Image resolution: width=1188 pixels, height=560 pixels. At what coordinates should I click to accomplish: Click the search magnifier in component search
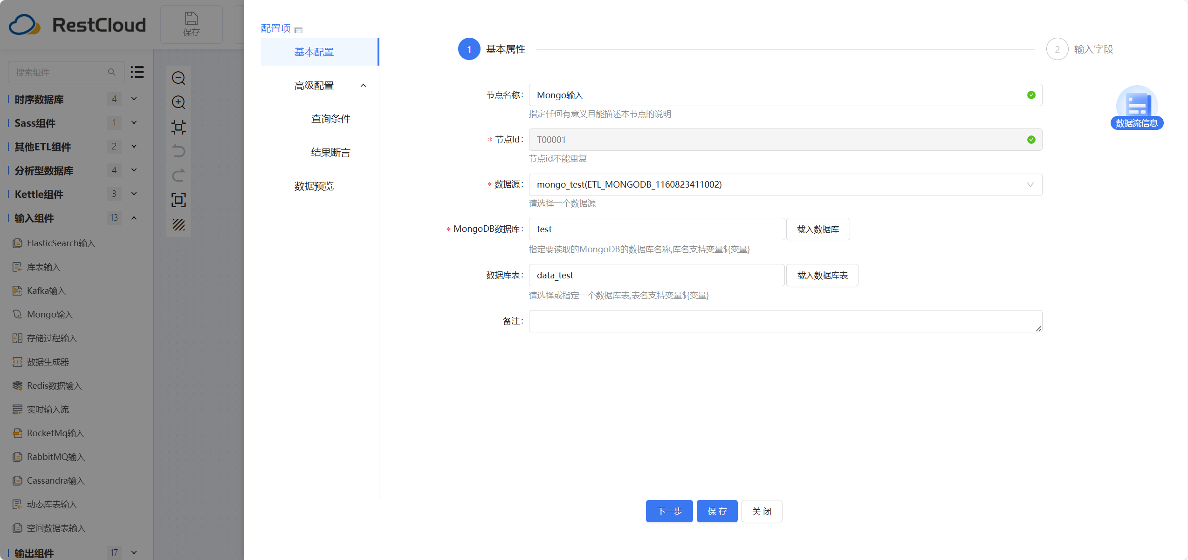click(x=112, y=72)
